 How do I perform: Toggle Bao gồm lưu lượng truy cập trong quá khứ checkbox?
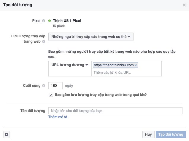pyautogui.click(x=51, y=95)
